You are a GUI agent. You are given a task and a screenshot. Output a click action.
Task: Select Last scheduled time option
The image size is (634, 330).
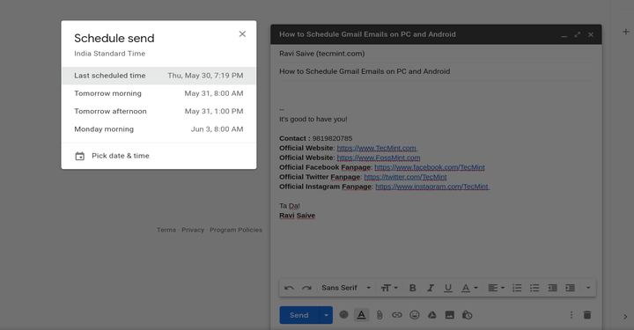point(158,76)
